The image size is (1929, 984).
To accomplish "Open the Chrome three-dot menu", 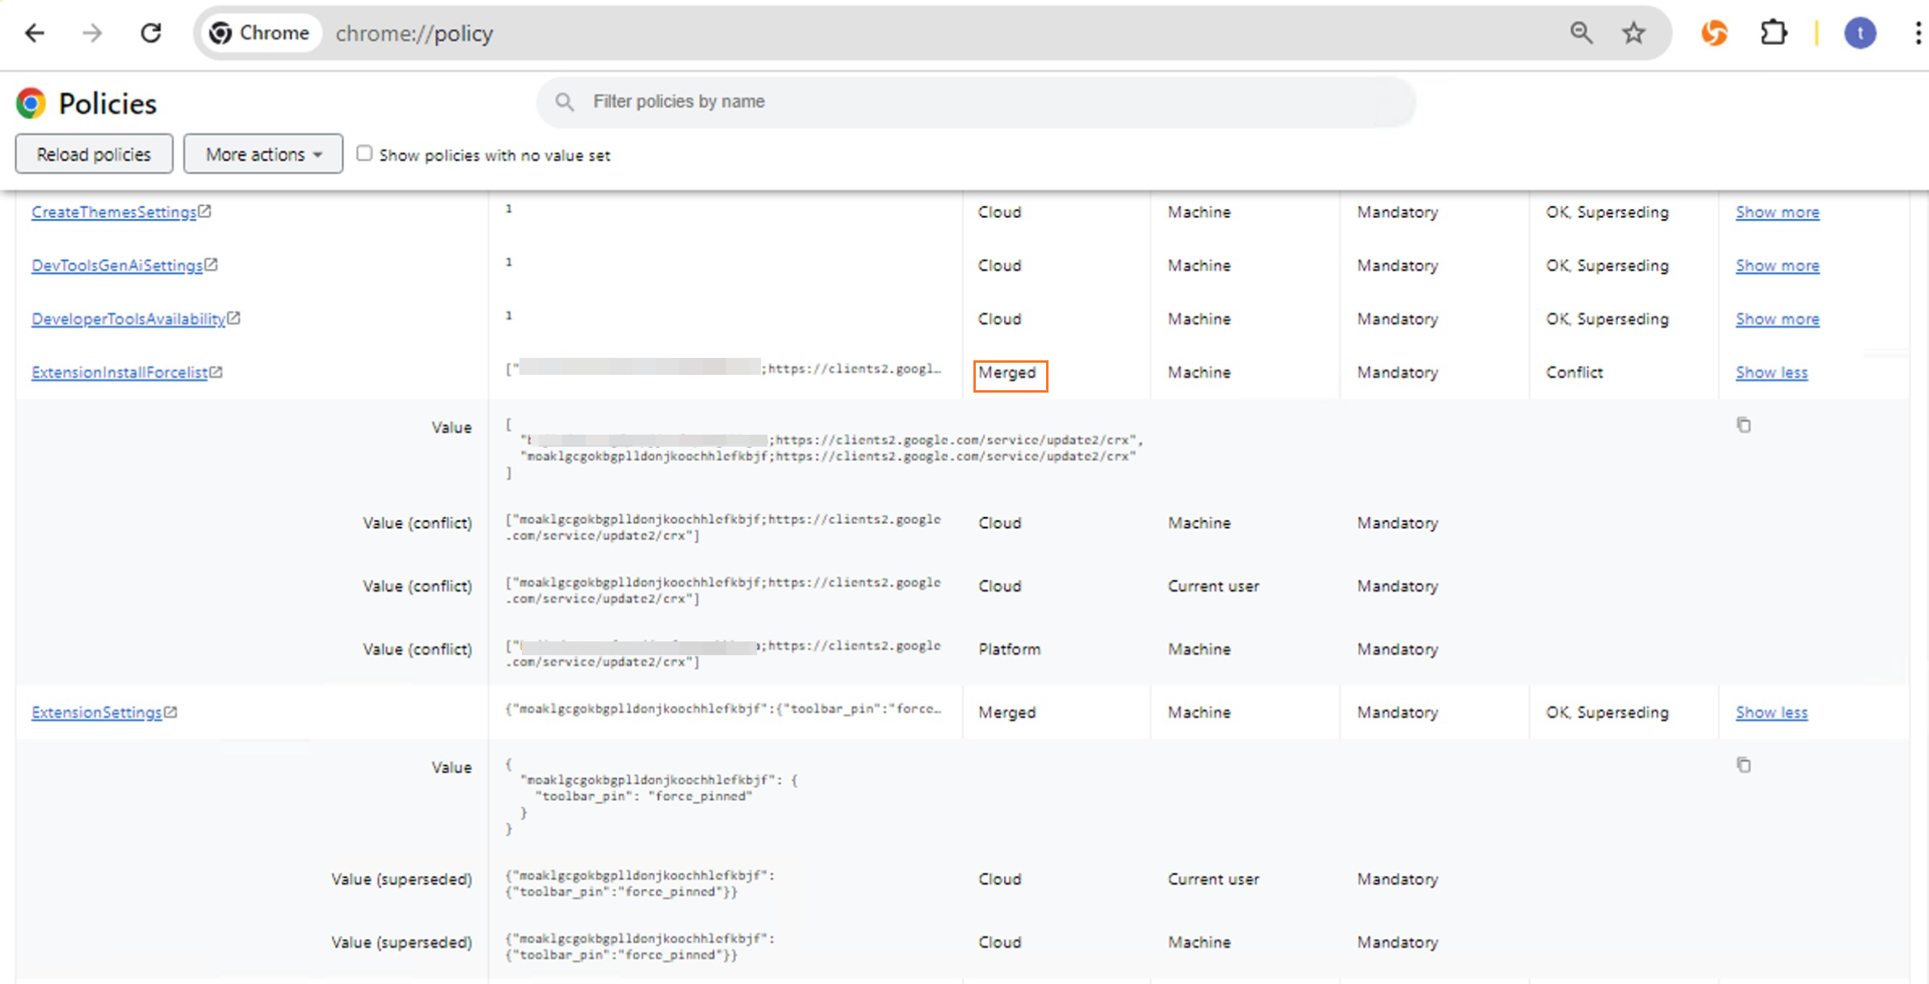I will click(1917, 33).
